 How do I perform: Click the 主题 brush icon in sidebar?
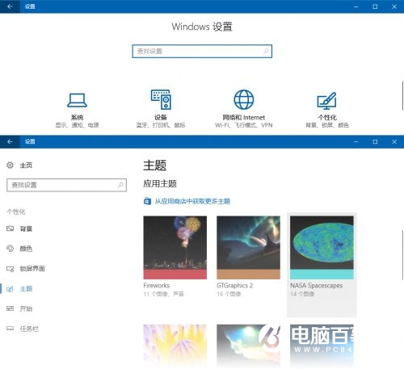(10, 289)
